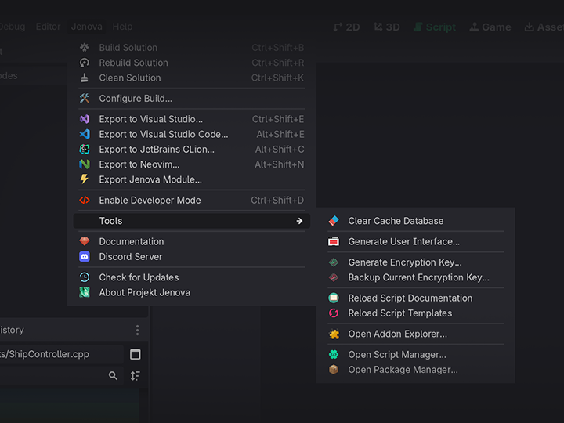This screenshot has width=564, height=423.
Task: Click the Script Manager green badge icon
Action: coord(334,355)
